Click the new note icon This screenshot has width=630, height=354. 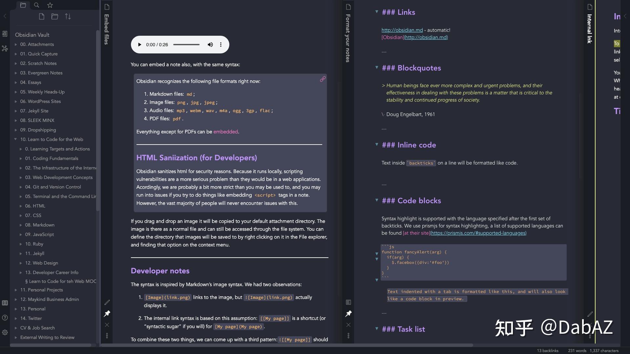[x=41, y=16]
